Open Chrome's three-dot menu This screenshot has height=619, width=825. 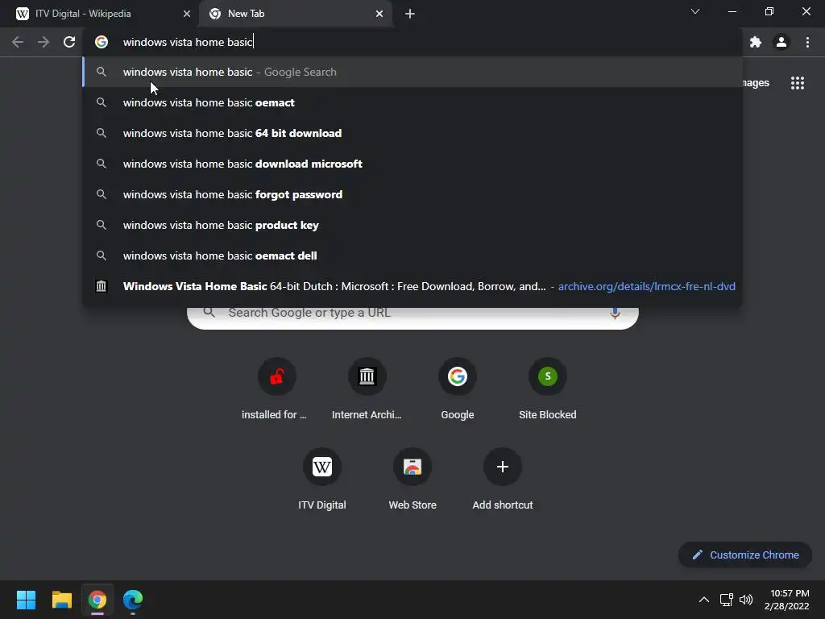click(807, 42)
